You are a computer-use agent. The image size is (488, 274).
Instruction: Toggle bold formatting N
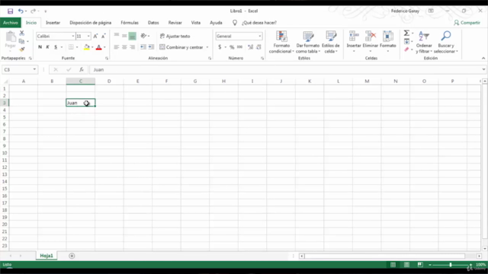pos(40,47)
